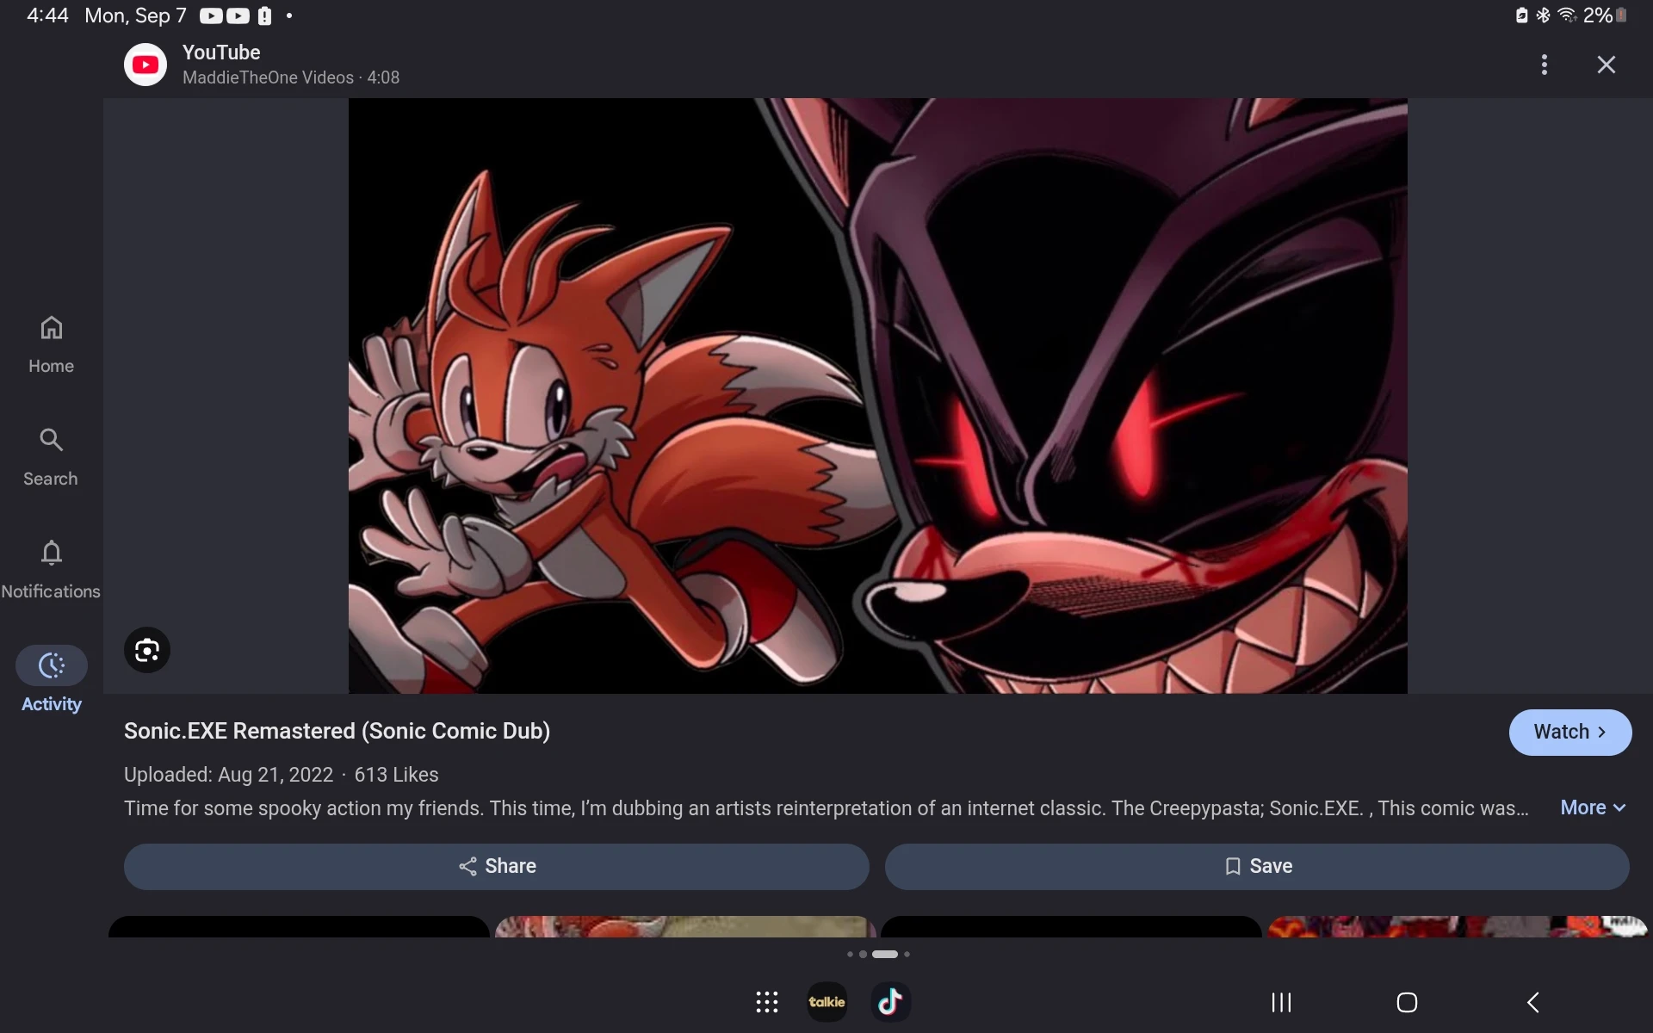Screen dimensions: 1653x1033
Task: Launch the TikTok app
Action: click(x=890, y=1002)
